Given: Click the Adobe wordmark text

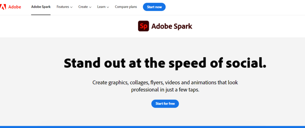Looking at the screenshot, I should click(15, 7).
